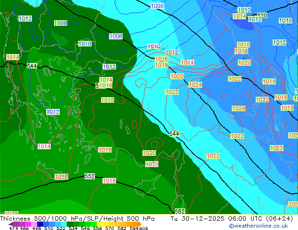Click the legend value 486
298x230 pixels.
24,228
